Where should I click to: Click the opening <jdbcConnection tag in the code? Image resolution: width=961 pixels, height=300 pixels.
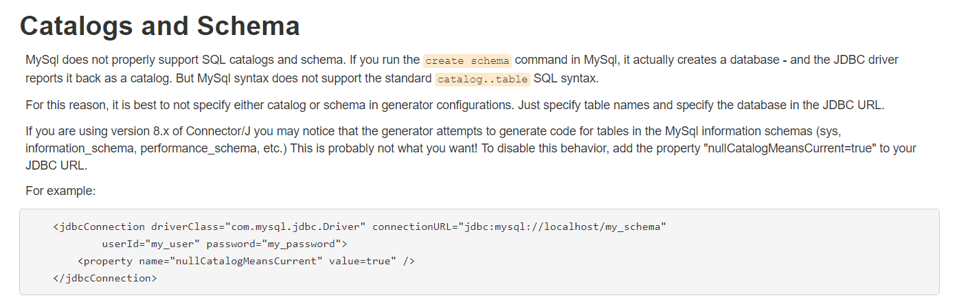click(x=99, y=227)
